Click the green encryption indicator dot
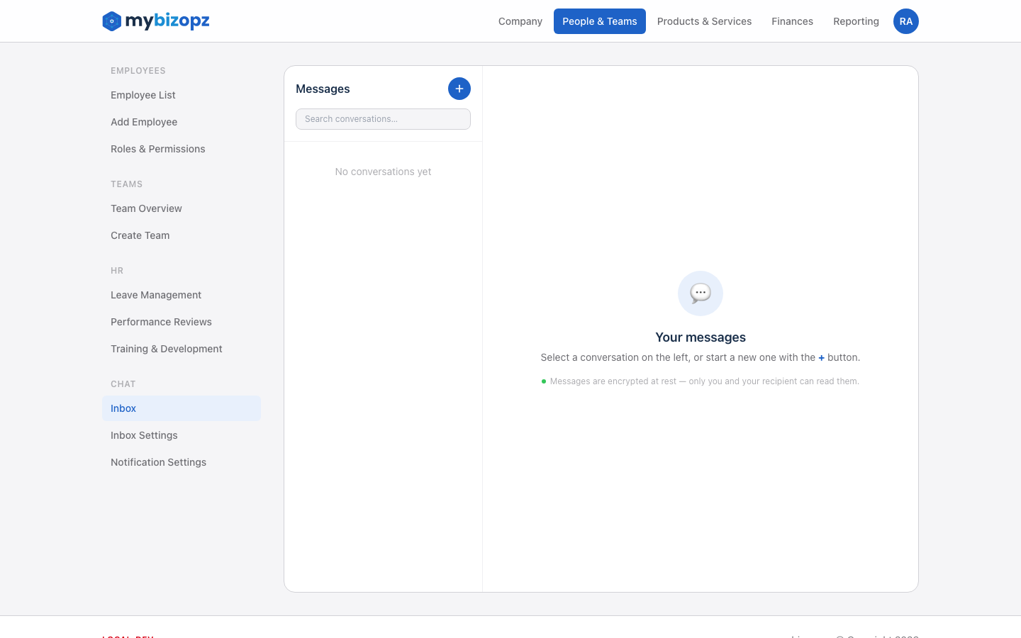The width and height of the screenshot is (1021, 638). (544, 381)
